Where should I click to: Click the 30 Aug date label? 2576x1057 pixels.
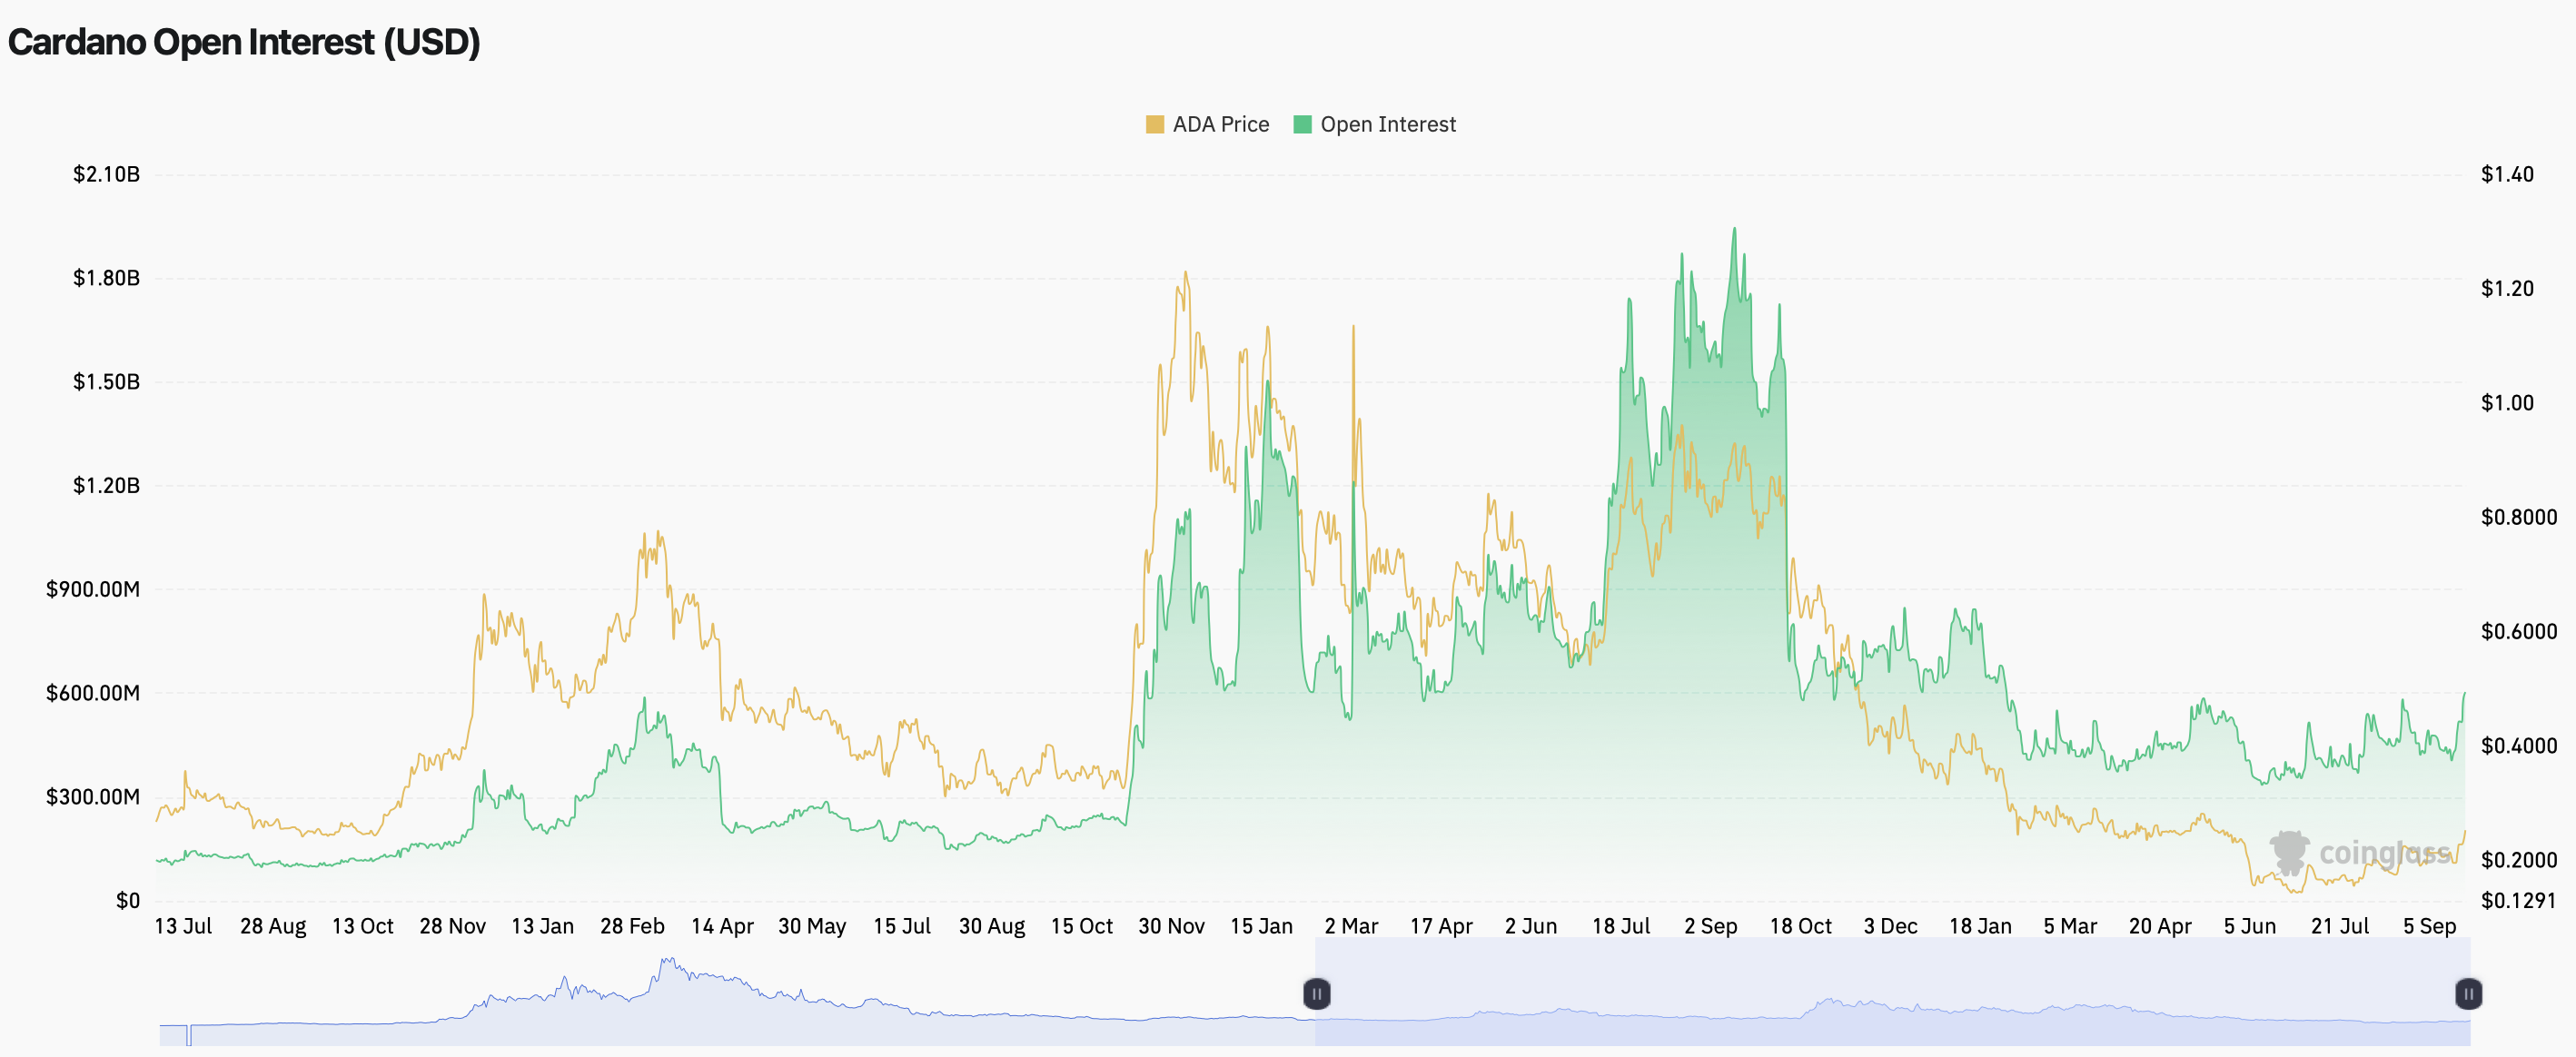pyautogui.click(x=992, y=927)
